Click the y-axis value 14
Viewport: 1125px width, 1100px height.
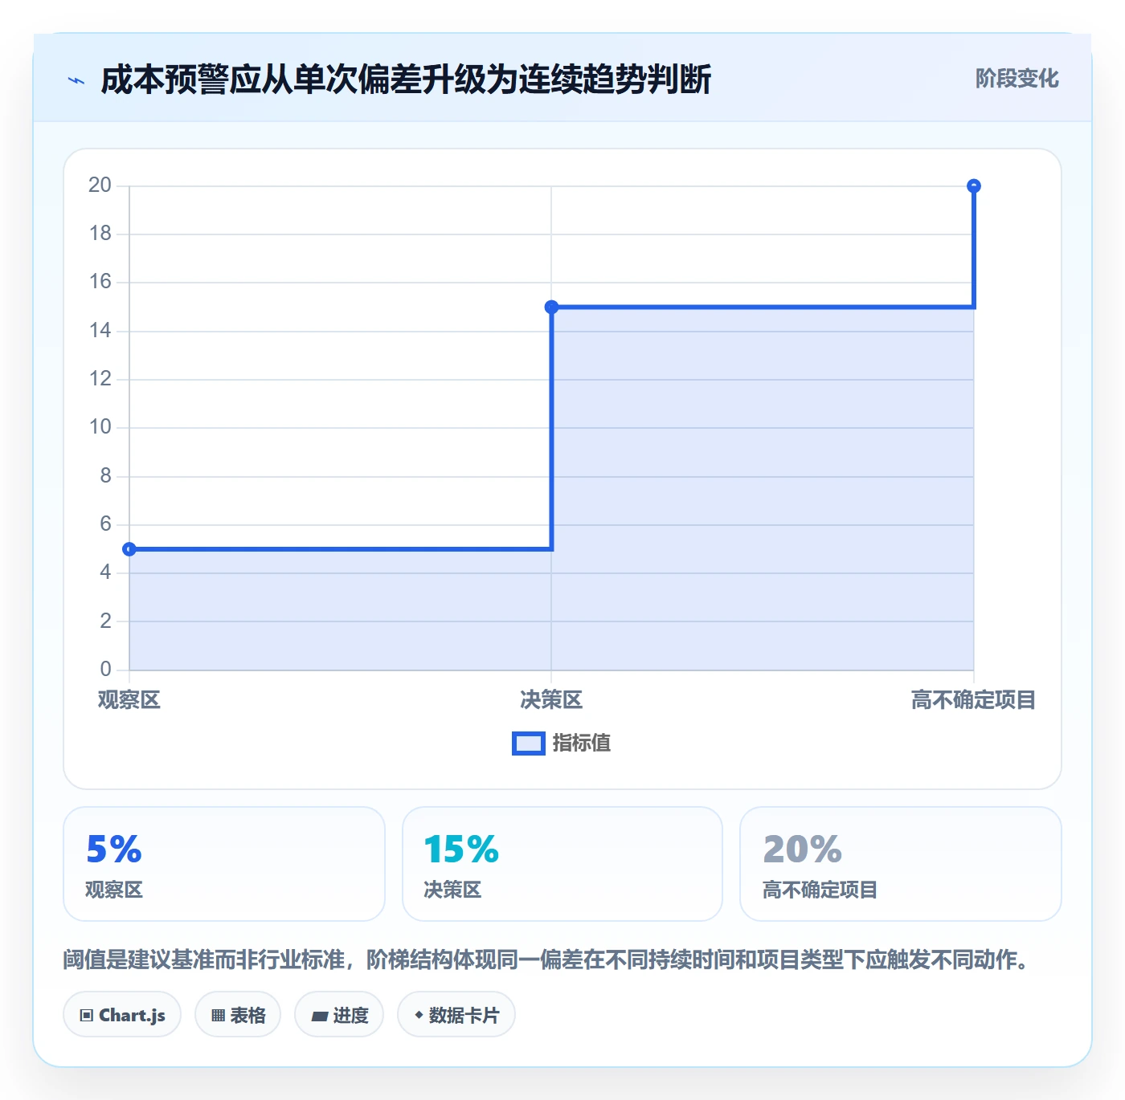[x=100, y=331]
